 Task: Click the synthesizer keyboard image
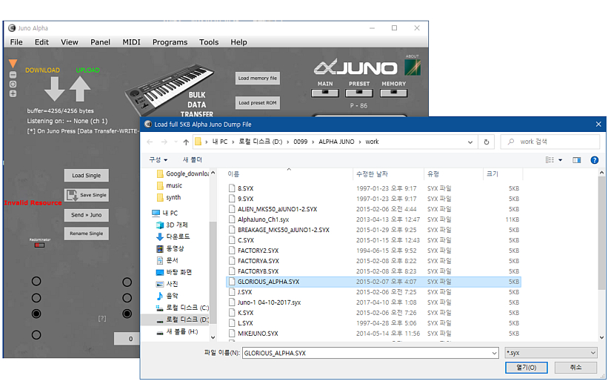[169, 88]
